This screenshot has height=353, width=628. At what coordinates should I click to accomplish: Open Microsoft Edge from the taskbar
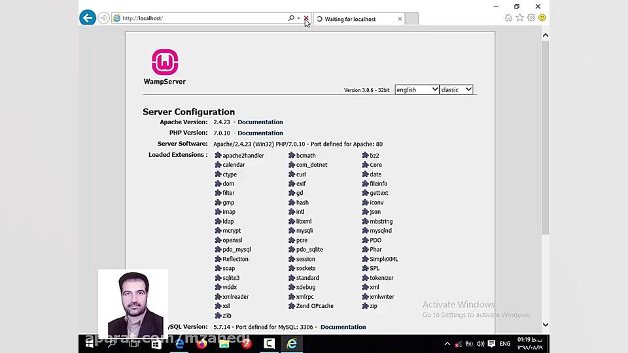[179, 344]
